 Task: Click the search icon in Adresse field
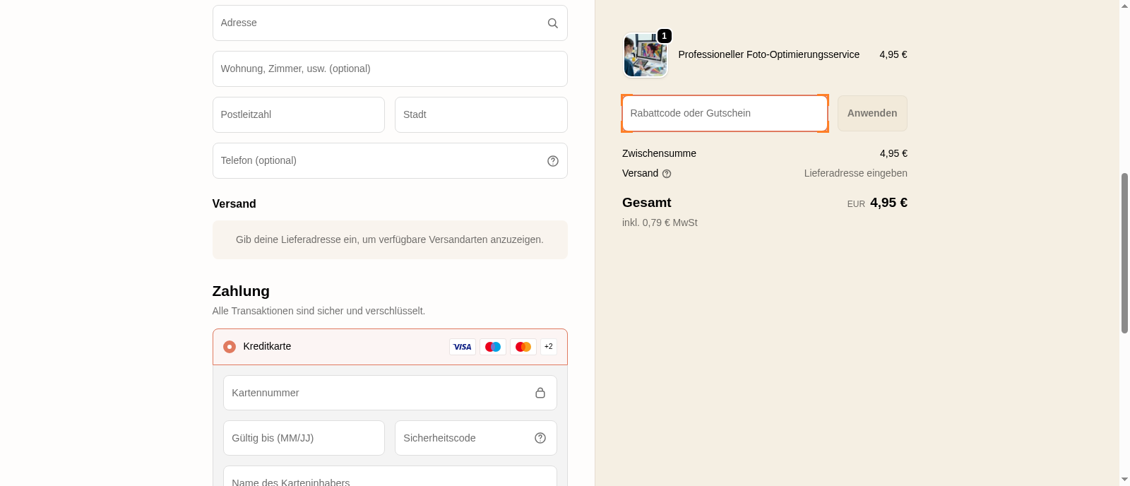(x=552, y=23)
